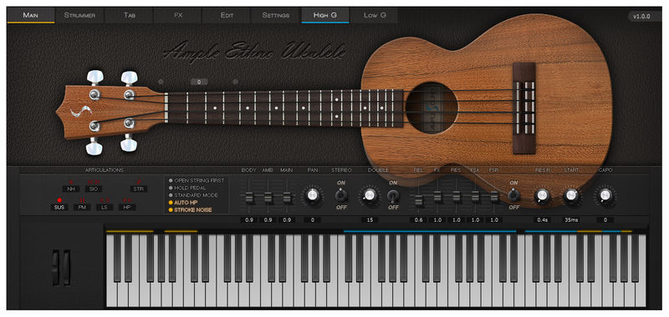Click the FSR slider handle
The height and width of the screenshot is (317, 669).
(x=494, y=197)
